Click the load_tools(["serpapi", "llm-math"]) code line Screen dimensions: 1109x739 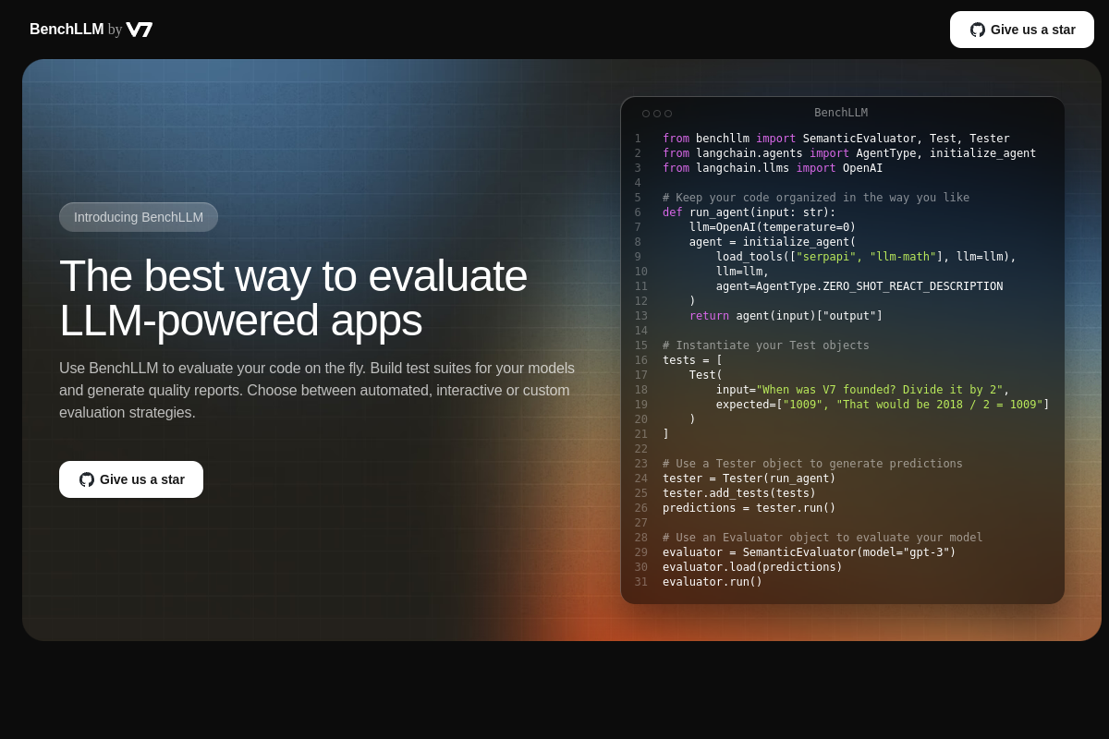(x=866, y=257)
